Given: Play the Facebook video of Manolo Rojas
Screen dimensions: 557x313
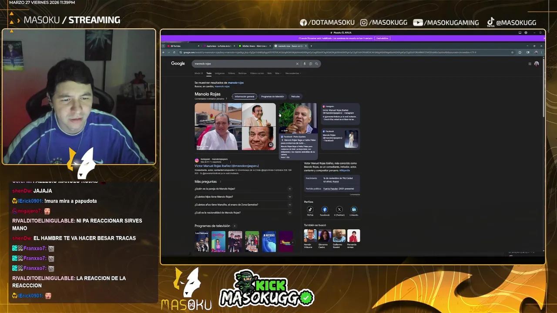Looking at the screenshot, I should point(298,118).
